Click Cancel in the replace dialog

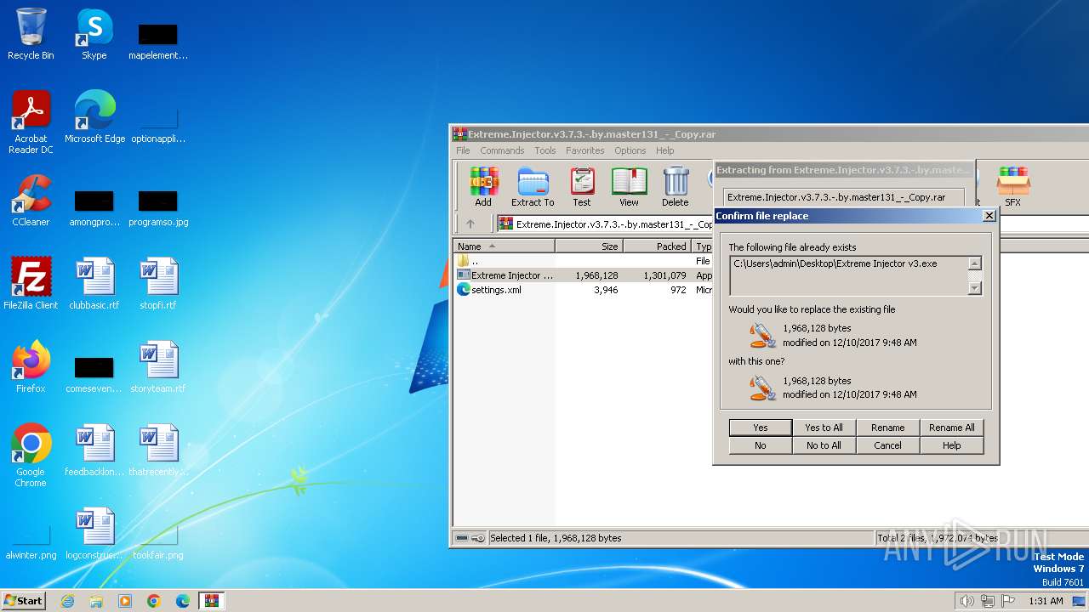click(888, 445)
